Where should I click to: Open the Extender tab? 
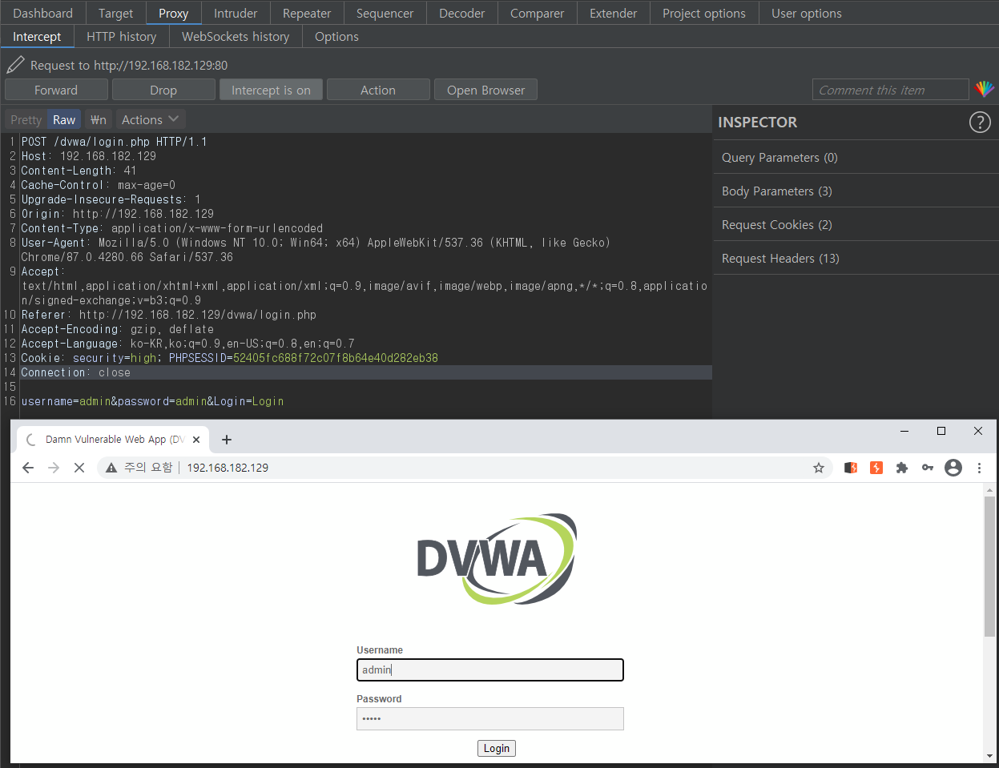click(613, 13)
